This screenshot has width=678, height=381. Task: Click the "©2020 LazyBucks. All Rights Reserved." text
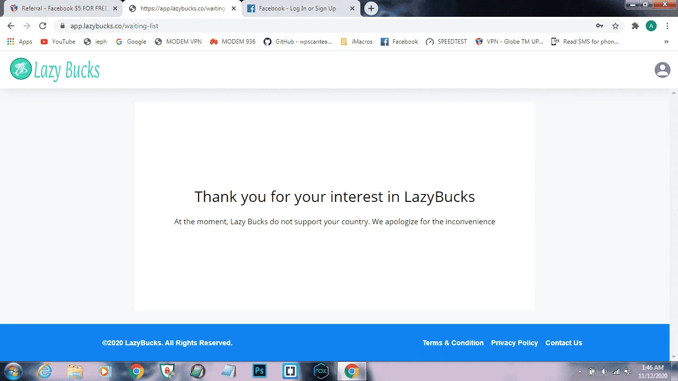(x=167, y=343)
